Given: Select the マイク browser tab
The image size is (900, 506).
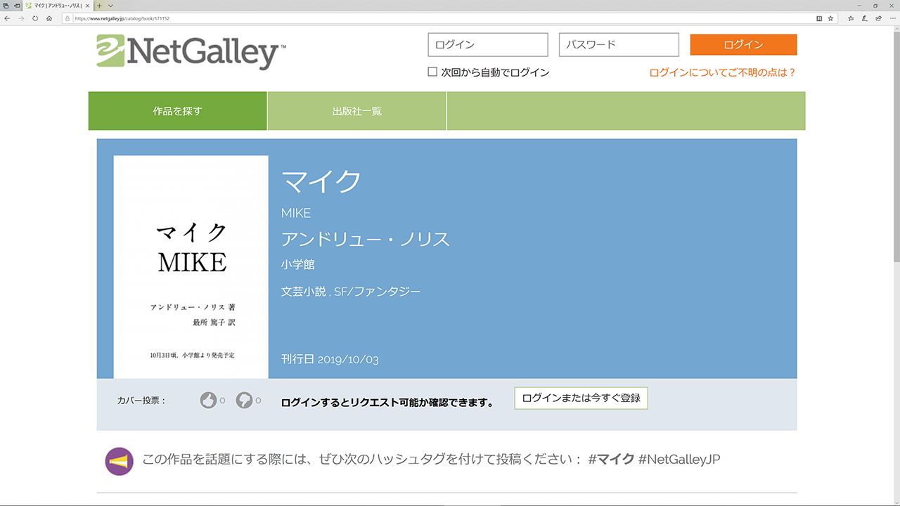Looking at the screenshot, I should pos(58,5).
